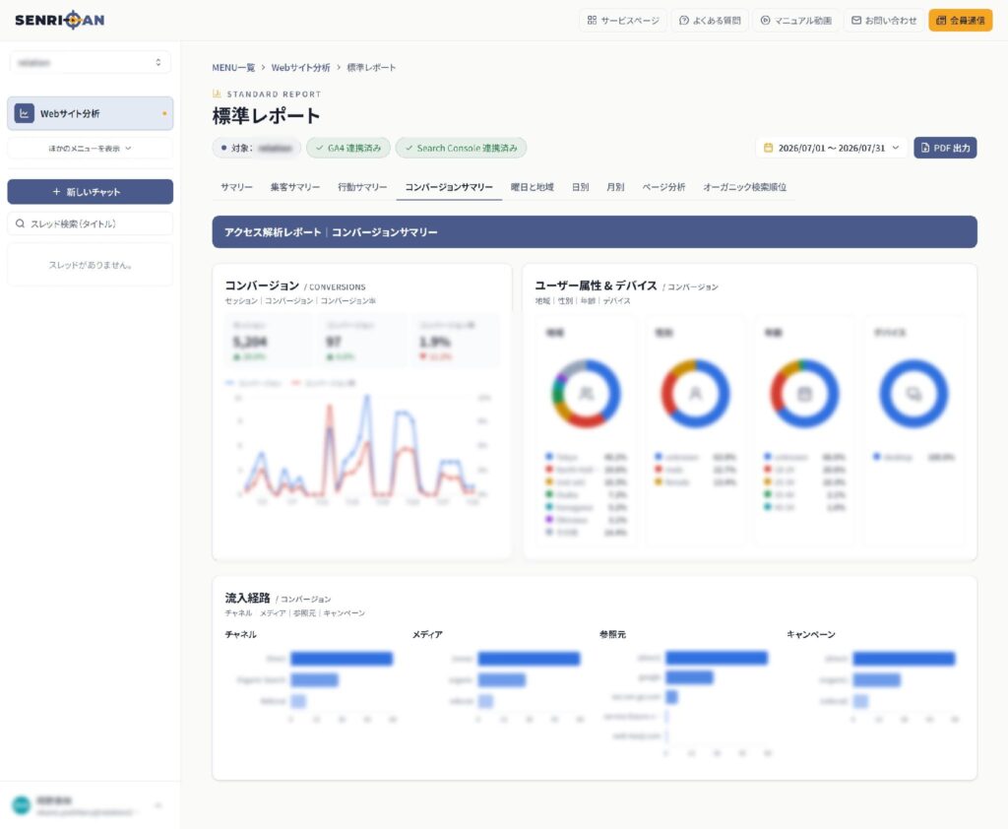Switch to the 集客サマリー tab
The height and width of the screenshot is (829, 1008).
295,187
